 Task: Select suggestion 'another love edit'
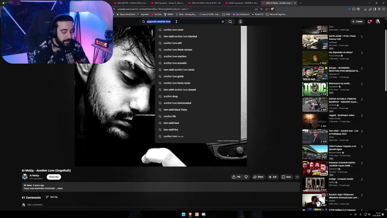click(x=198, y=43)
